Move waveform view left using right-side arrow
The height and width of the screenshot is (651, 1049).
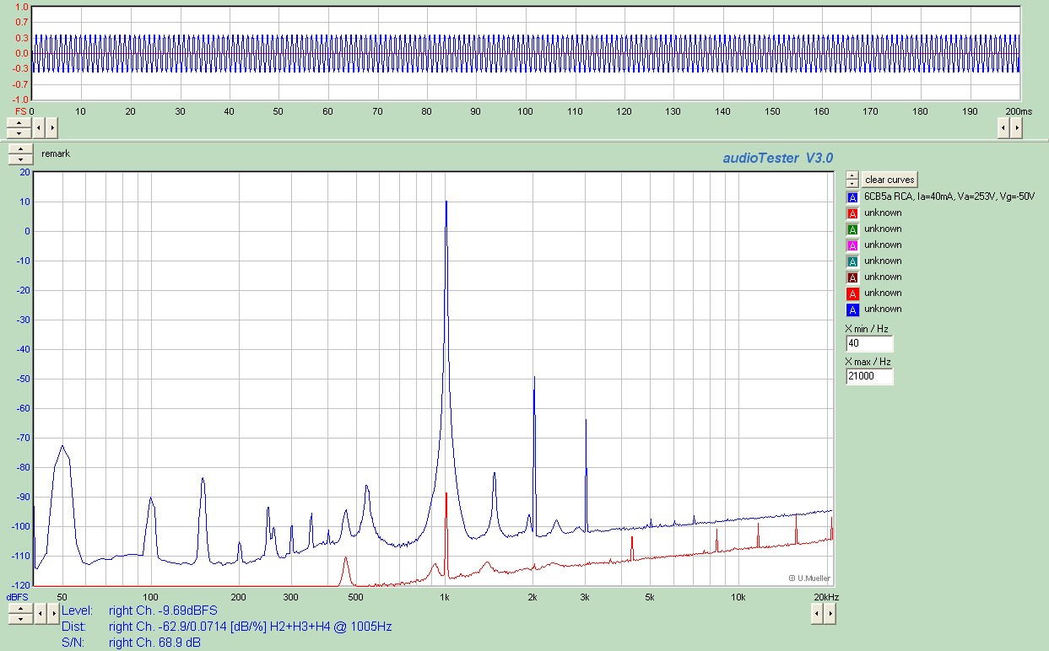pos(1003,127)
